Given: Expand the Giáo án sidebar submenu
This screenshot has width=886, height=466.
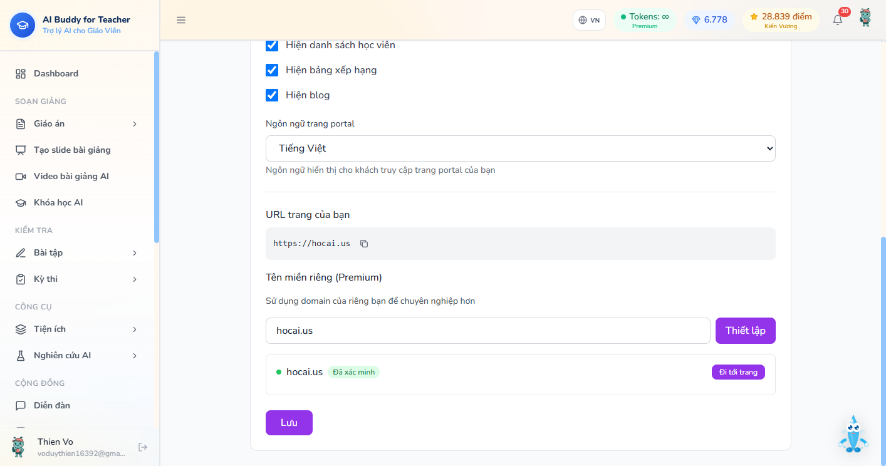Looking at the screenshot, I should click(76, 124).
